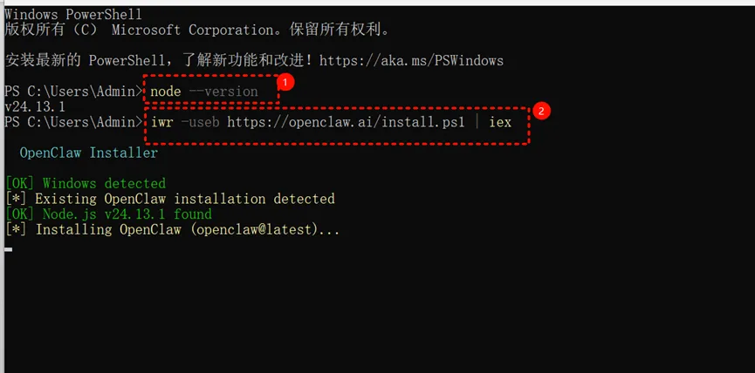The width and height of the screenshot is (755, 373).
Task: Click the red number 2 annotation badge
Action: [x=541, y=112]
